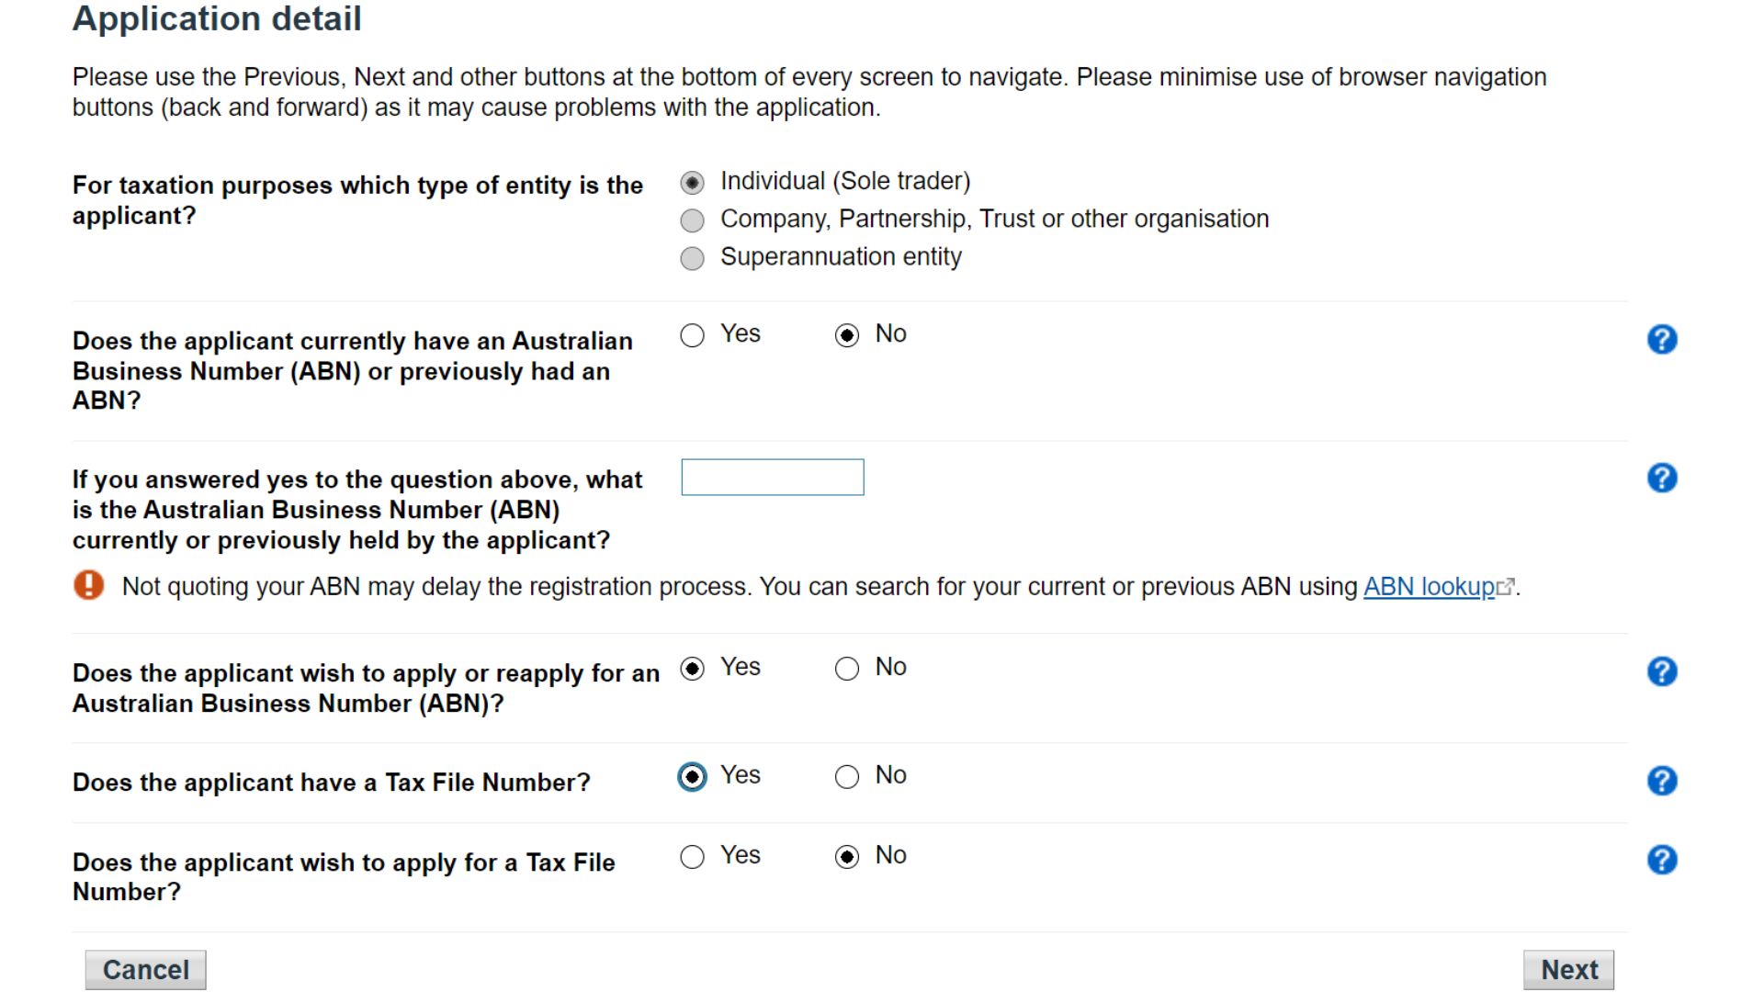Viewport: 1764px width, 992px height.
Task: Open help for apply for TFN question
Action: (x=1662, y=861)
